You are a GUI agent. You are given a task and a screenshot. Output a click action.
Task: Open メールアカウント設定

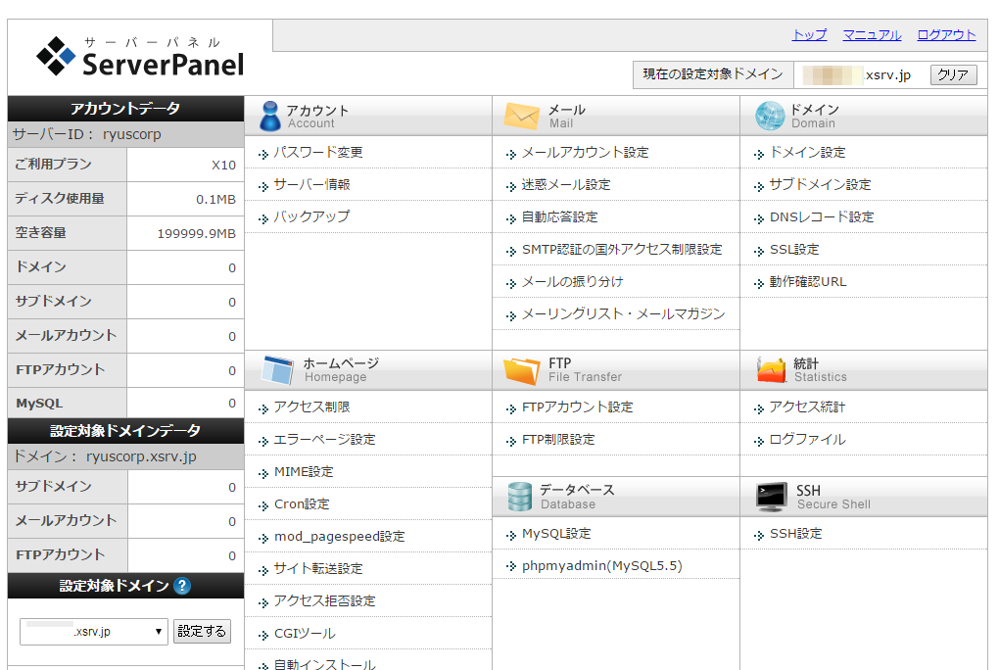pyautogui.click(x=585, y=153)
